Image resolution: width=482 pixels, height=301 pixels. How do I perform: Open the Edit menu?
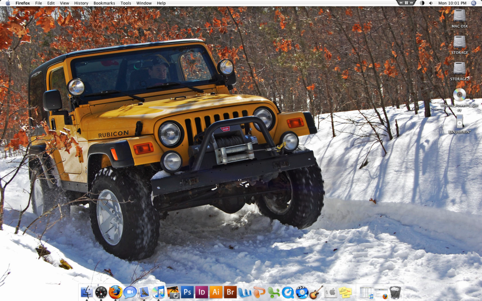(51, 3)
